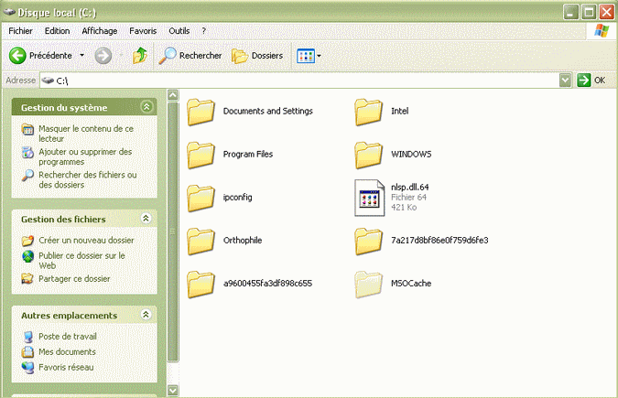Click the Orthophile folder name
This screenshot has width=618, height=398.
[x=243, y=241]
